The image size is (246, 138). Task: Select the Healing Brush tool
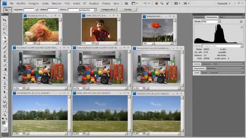pyautogui.click(x=5, y=47)
